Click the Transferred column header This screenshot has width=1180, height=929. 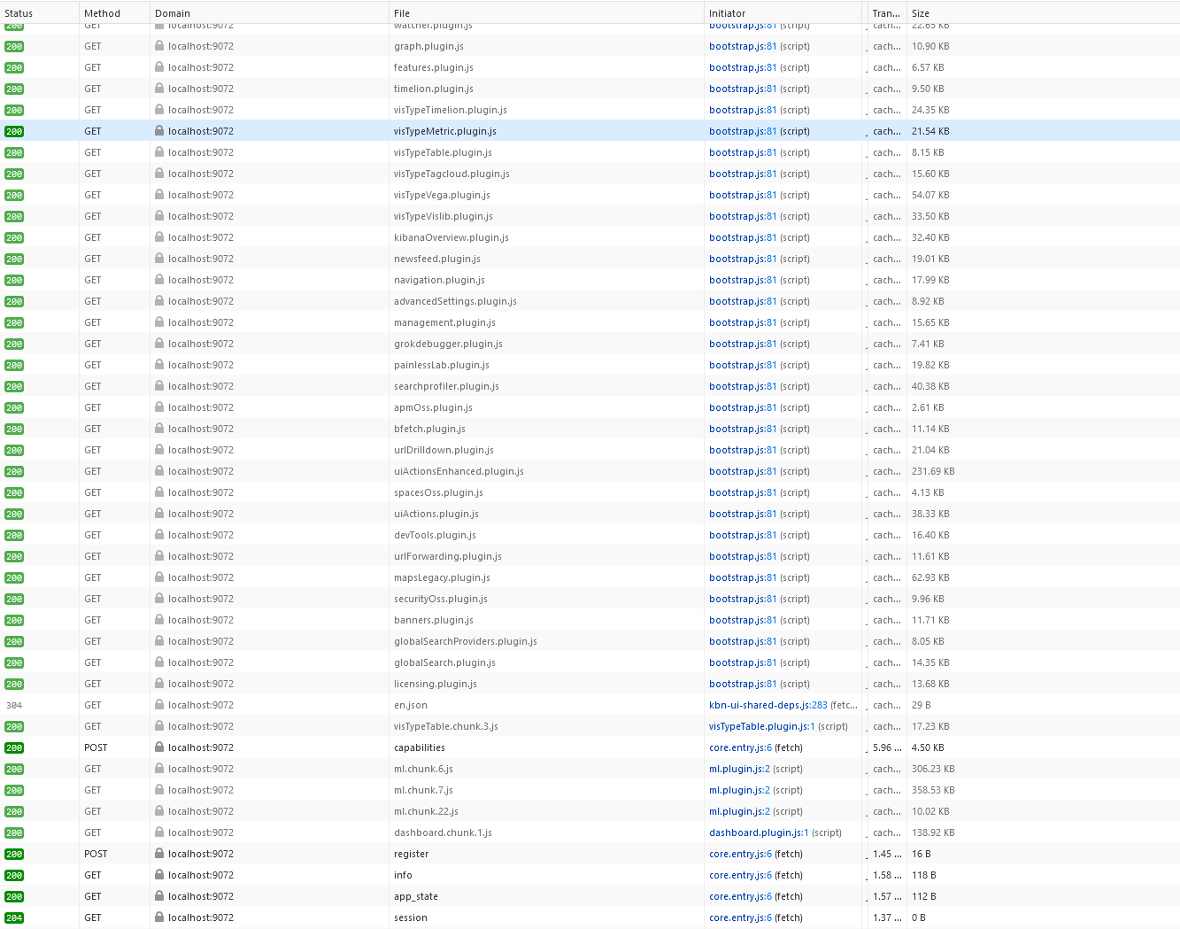(x=886, y=13)
